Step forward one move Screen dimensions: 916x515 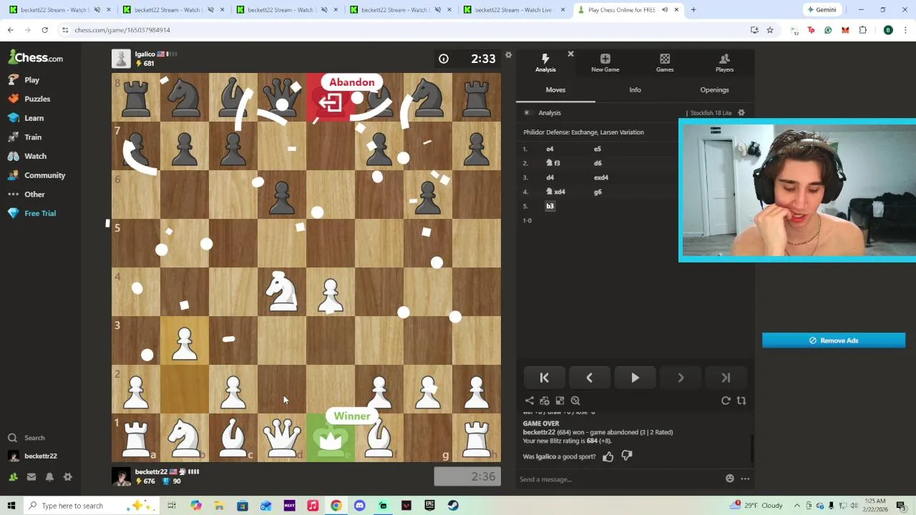[681, 378]
